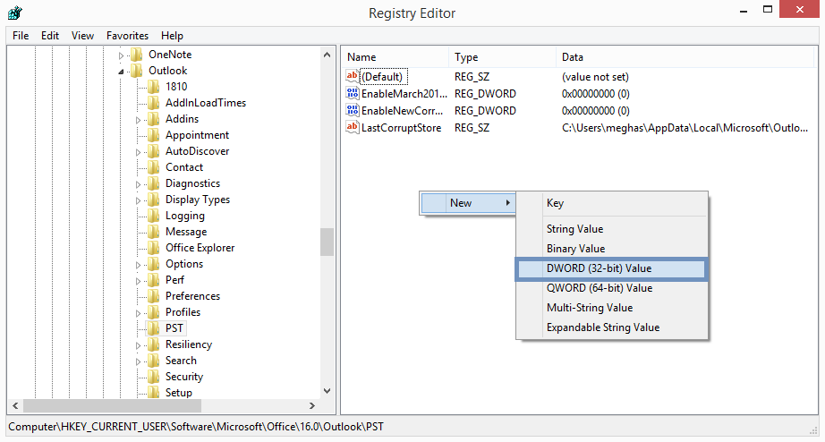The height and width of the screenshot is (442, 825).
Task: Click the Appointment folder icon
Action: (x=153, y=135)
